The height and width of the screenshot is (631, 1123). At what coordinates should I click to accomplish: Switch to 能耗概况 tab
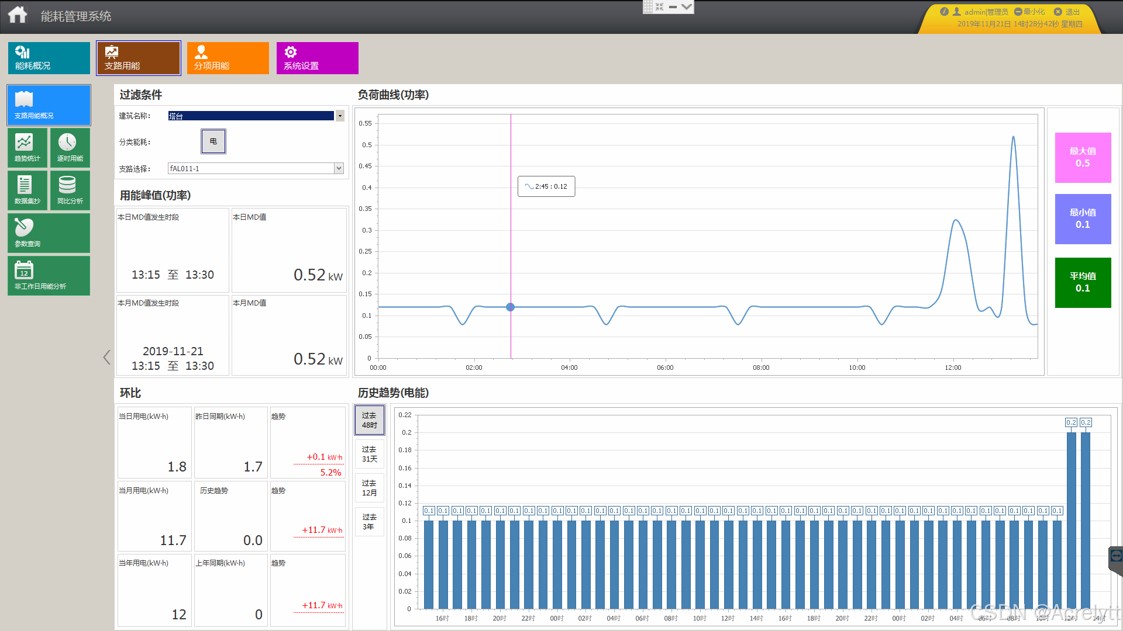pyautogui.click(x=49, y=58)
